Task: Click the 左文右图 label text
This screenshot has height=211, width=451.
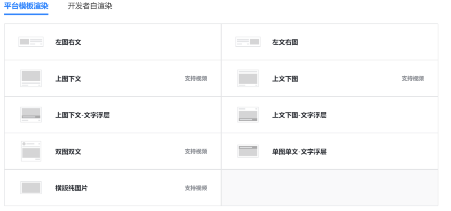Action: pyautogui.click(x=285, y=42)
